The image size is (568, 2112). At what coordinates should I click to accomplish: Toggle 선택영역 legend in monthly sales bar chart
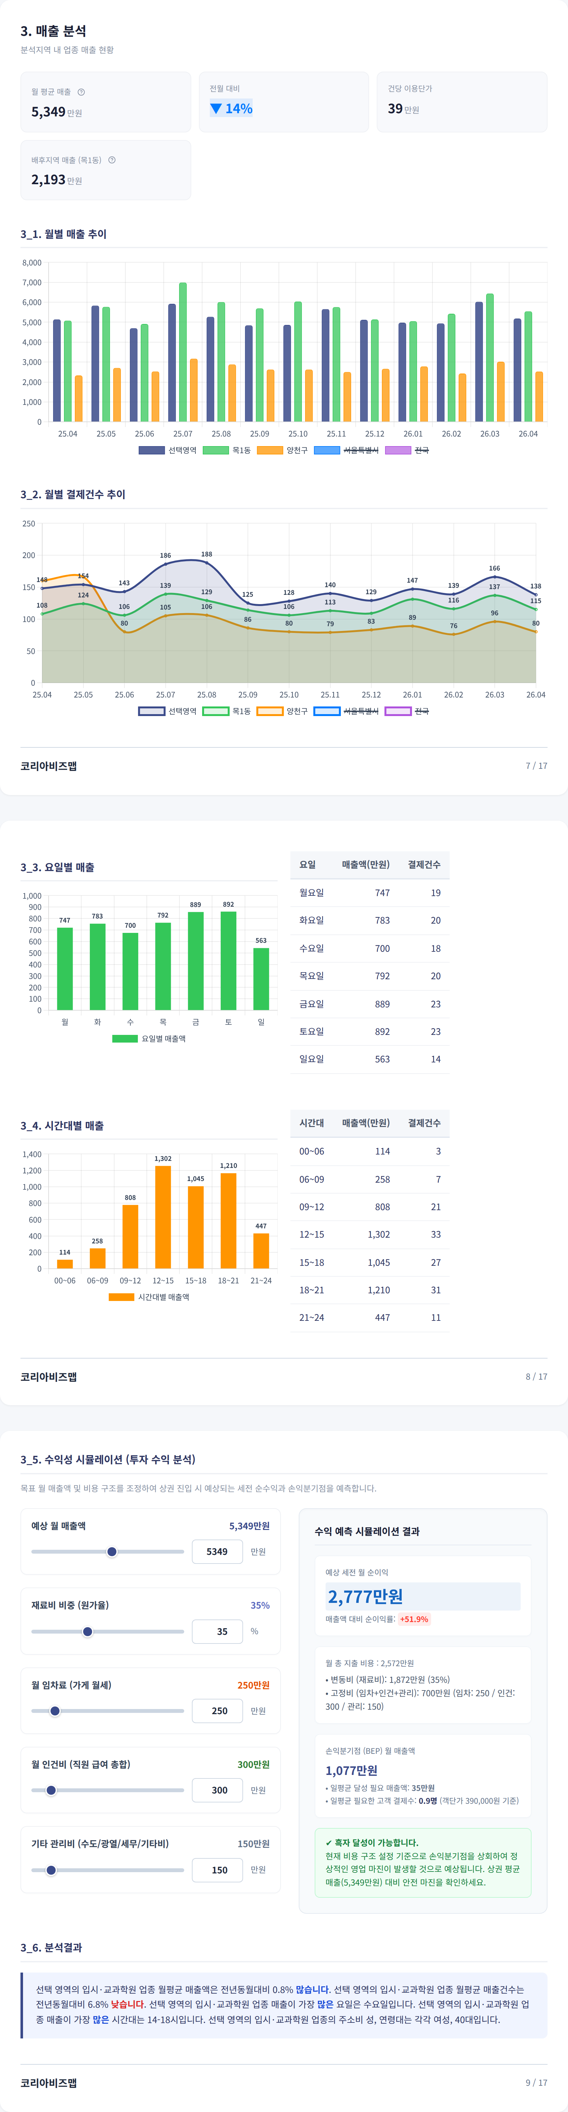(168, 450)
